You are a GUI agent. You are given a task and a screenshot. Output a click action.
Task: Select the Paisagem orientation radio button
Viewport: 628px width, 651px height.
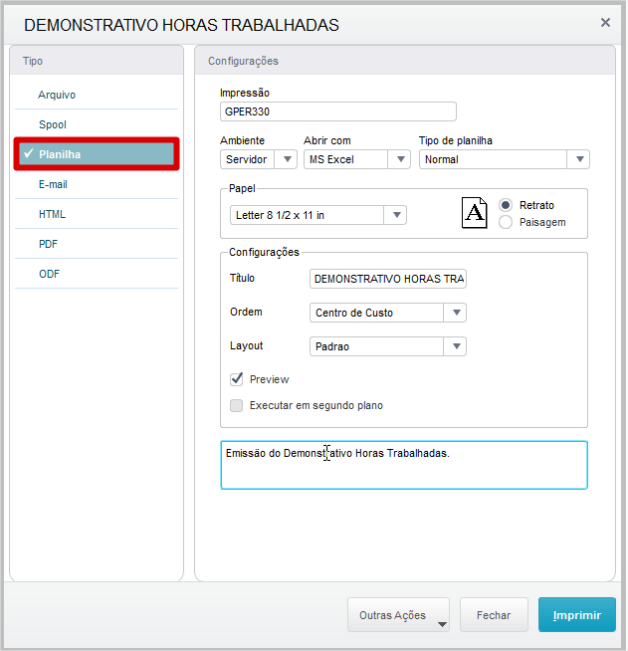(506, 222)
